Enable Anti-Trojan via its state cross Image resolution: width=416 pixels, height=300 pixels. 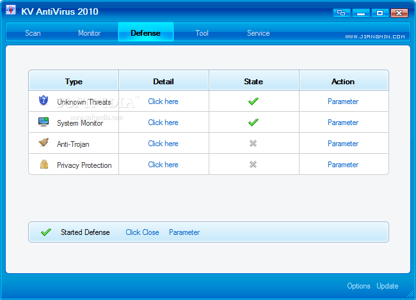253,144
